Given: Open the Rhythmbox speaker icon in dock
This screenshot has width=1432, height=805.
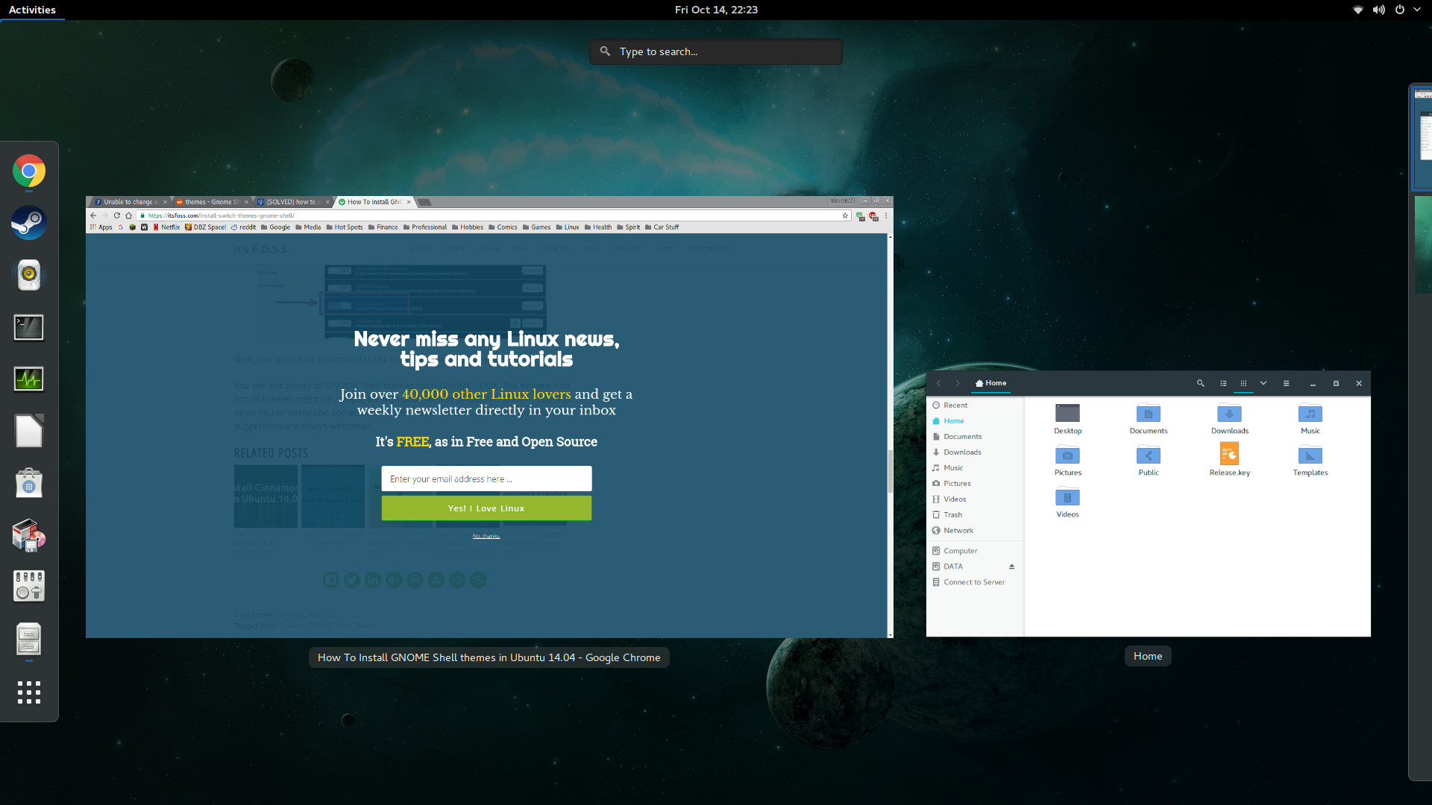Looking at the screenshot, I should (x=29, y=275).
